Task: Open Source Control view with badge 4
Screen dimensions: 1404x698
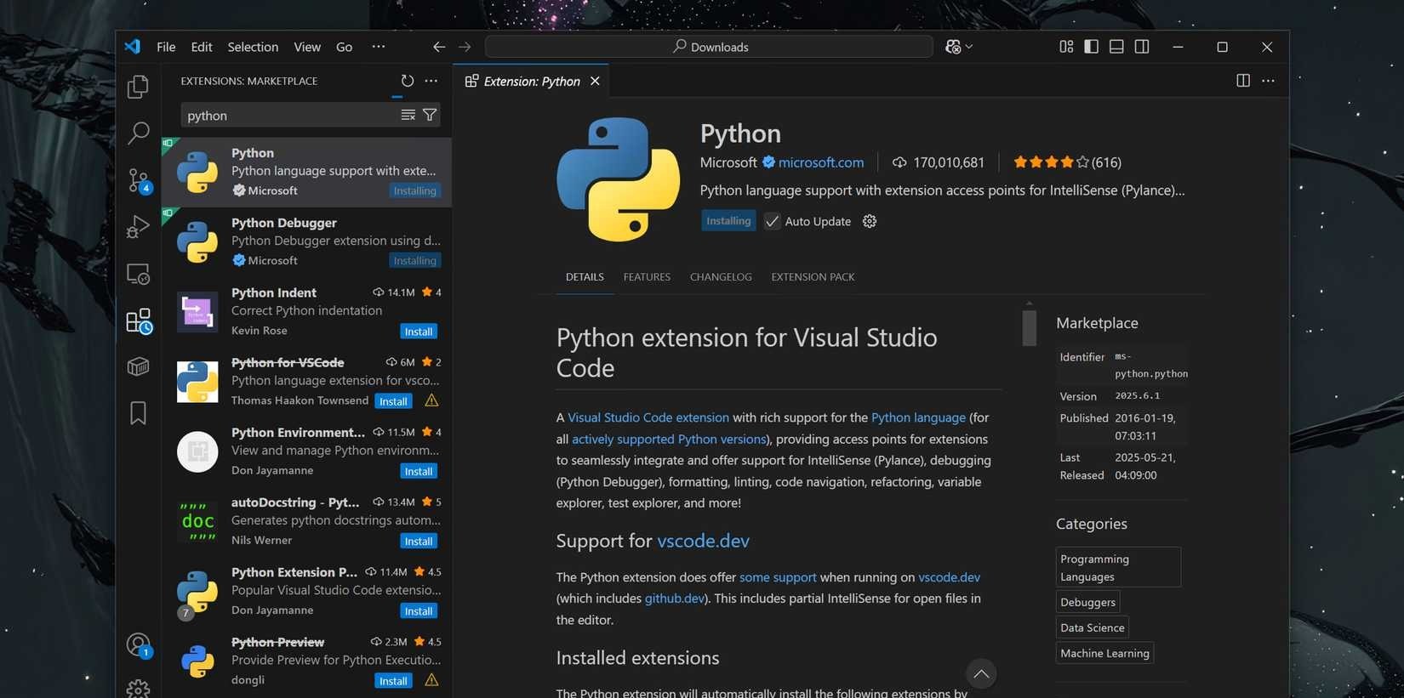Action: pyautogui.click(x=138, y=180)
